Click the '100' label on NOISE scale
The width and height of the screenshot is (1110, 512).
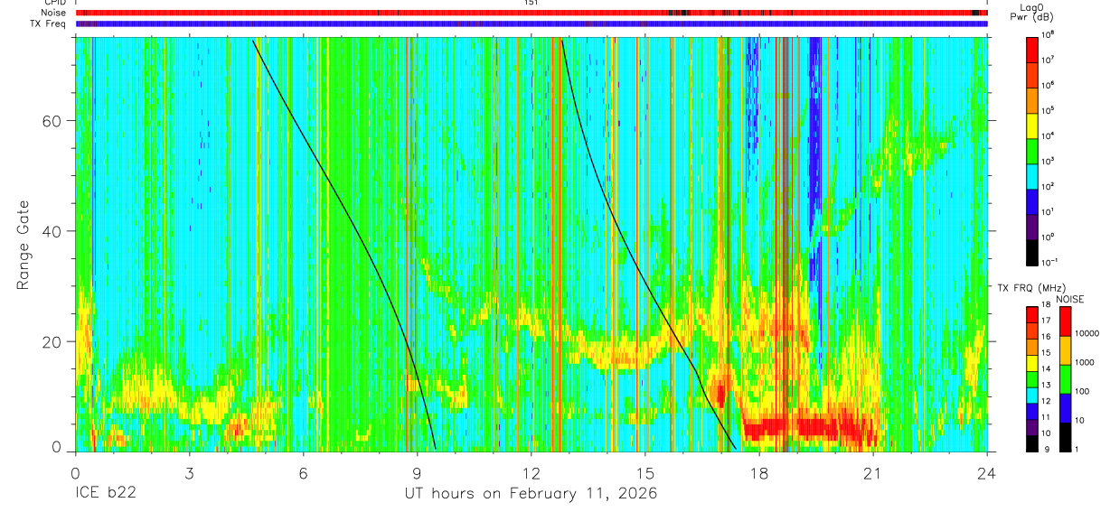(1082, 392)
